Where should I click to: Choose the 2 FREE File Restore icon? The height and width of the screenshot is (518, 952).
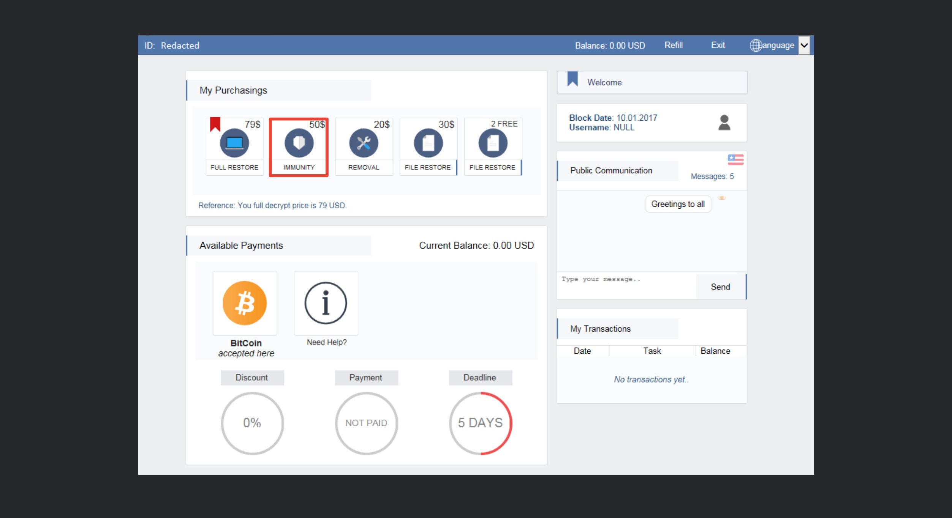(493, 143)
